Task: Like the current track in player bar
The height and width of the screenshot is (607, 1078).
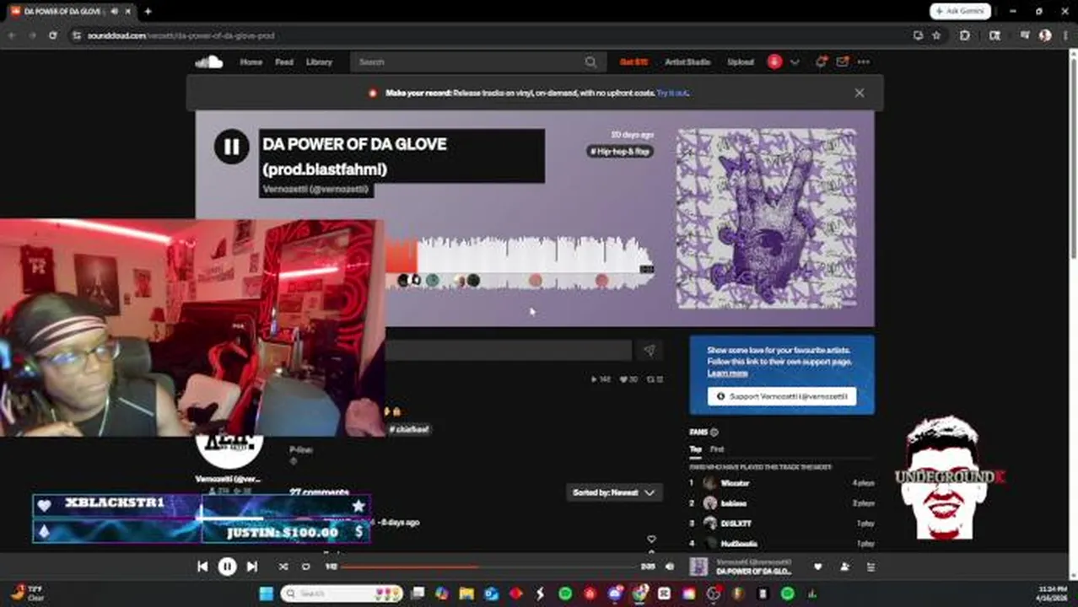Action: point(817,567)
